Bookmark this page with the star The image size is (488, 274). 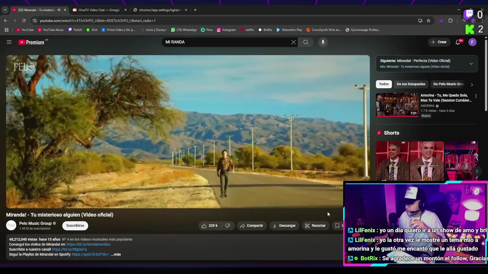[429, 21]
